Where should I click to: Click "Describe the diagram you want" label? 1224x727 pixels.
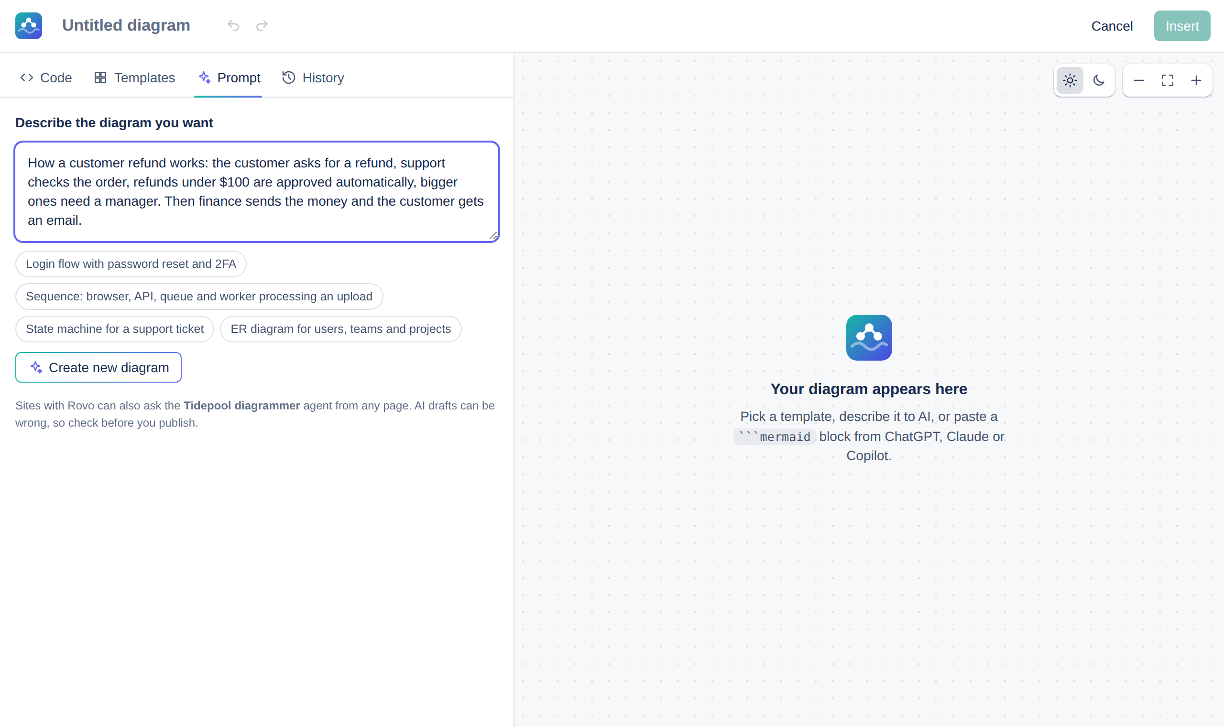114,123
